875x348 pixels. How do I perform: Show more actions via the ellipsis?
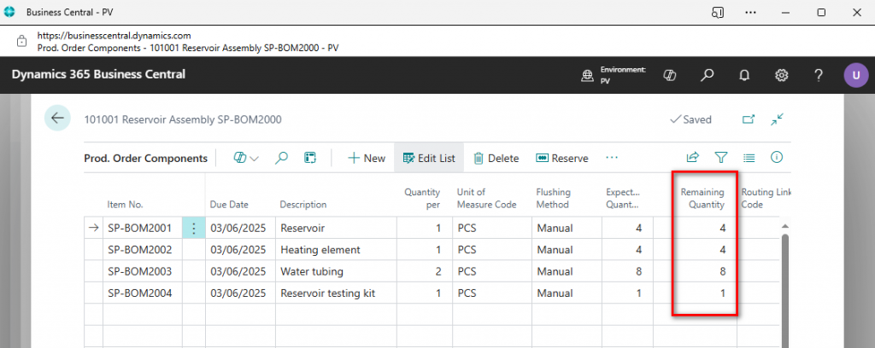(x=612, y=158)
